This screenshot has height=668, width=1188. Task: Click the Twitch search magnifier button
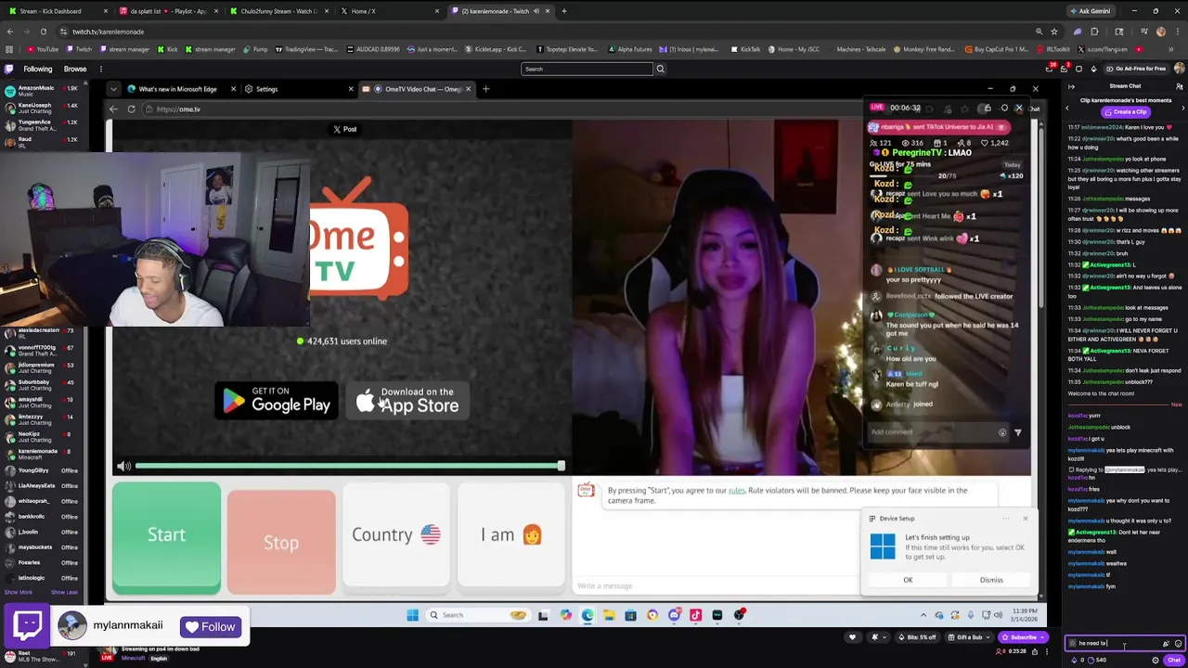(660, 69)
